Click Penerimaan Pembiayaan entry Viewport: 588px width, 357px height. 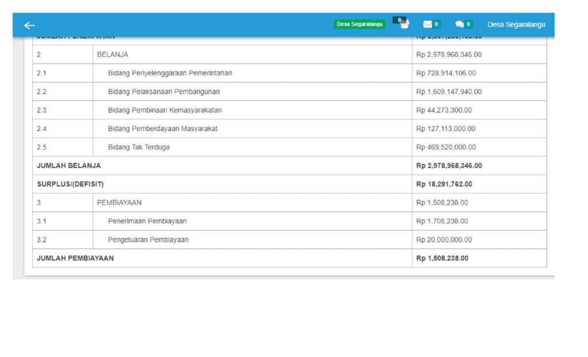(147, 221)
